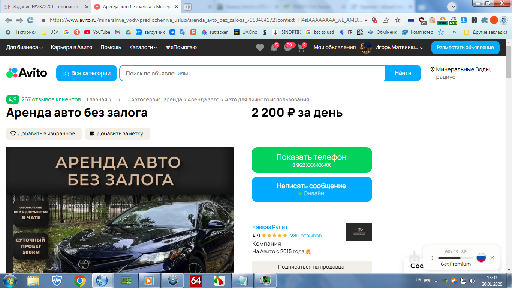
Task: Open timer widget three-dot menu
Action: point(432,258)
